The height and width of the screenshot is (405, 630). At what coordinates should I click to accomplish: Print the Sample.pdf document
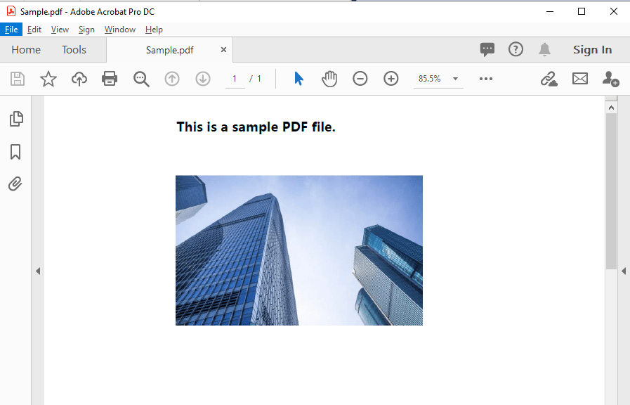[110, 79]
